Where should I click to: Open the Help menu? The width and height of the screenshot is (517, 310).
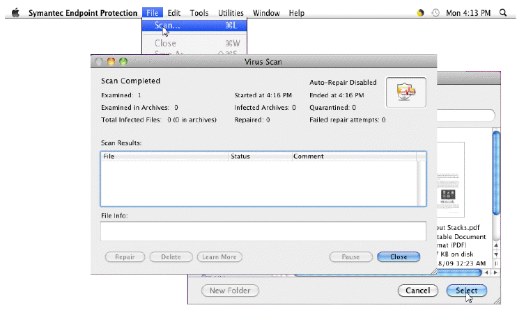pos(296,13)
